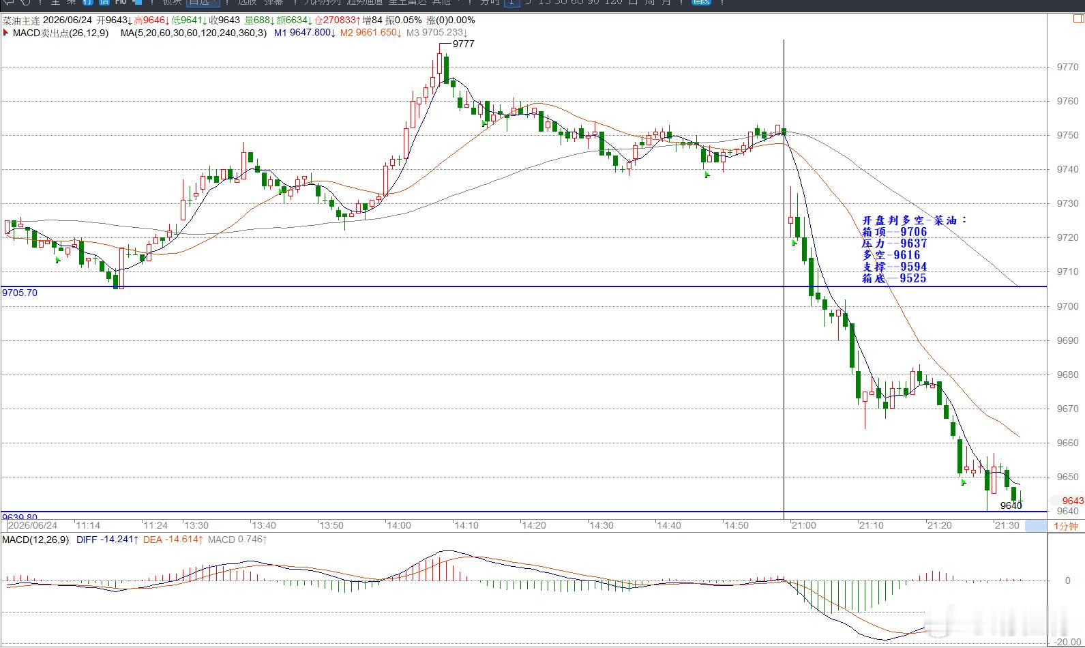Open the 自选 dropdown in top toolbar

click(x=203, y=2)
